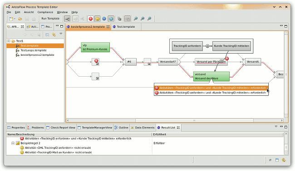Image resolution: width=295 pixels, height=171 pixels.
Task: Select bestellprozess2.template in the tree
Action: (37, 55)
